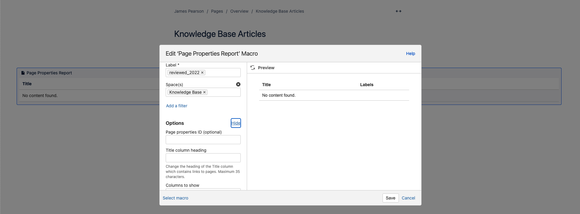Toggle the page width arrows icon
Screen dimensions: 580x214
(399, 11)
